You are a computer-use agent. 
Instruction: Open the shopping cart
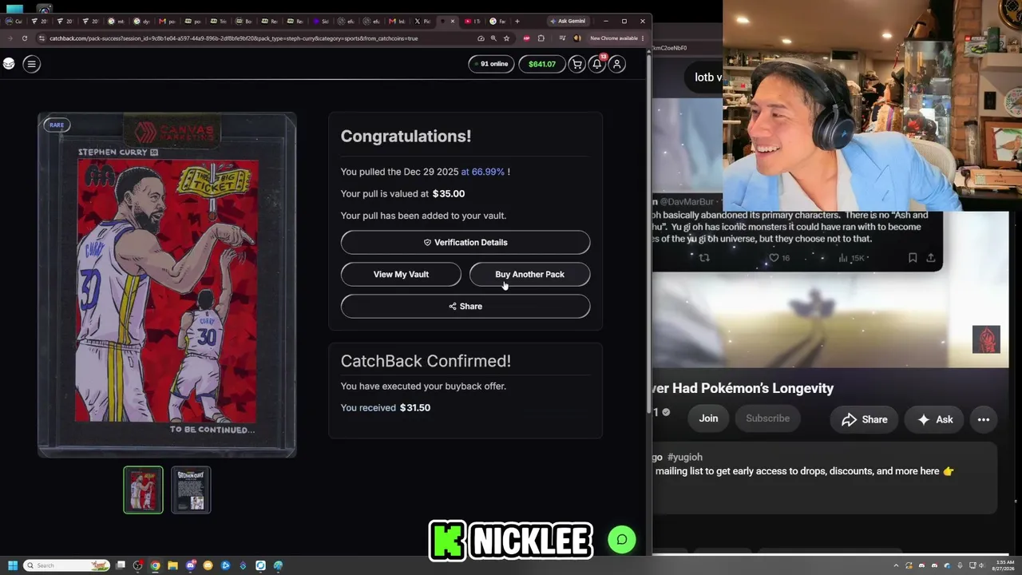click(576, 64)
